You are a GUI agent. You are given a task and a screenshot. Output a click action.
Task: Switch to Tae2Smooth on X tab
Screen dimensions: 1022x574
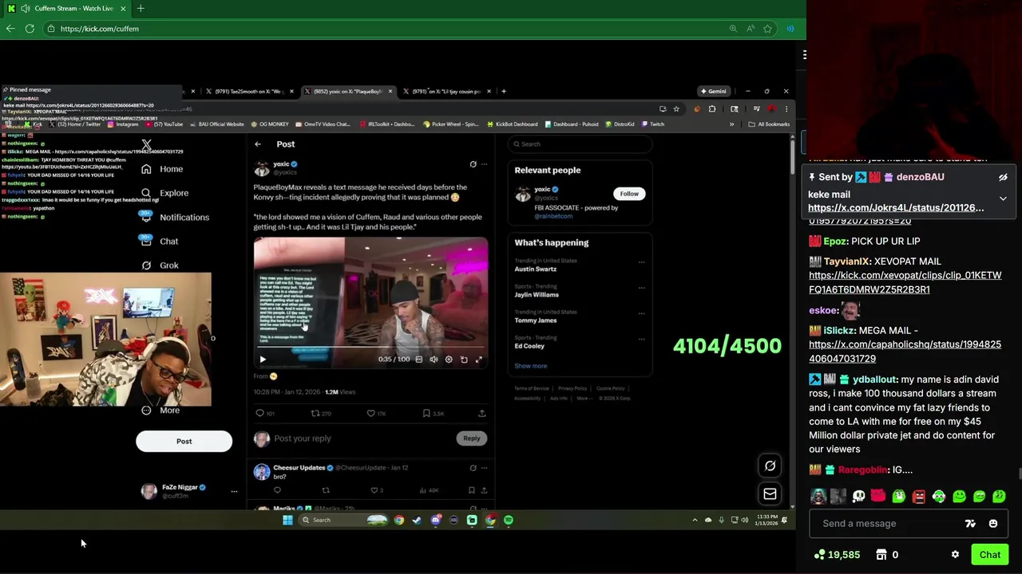(x=249, y=91)
